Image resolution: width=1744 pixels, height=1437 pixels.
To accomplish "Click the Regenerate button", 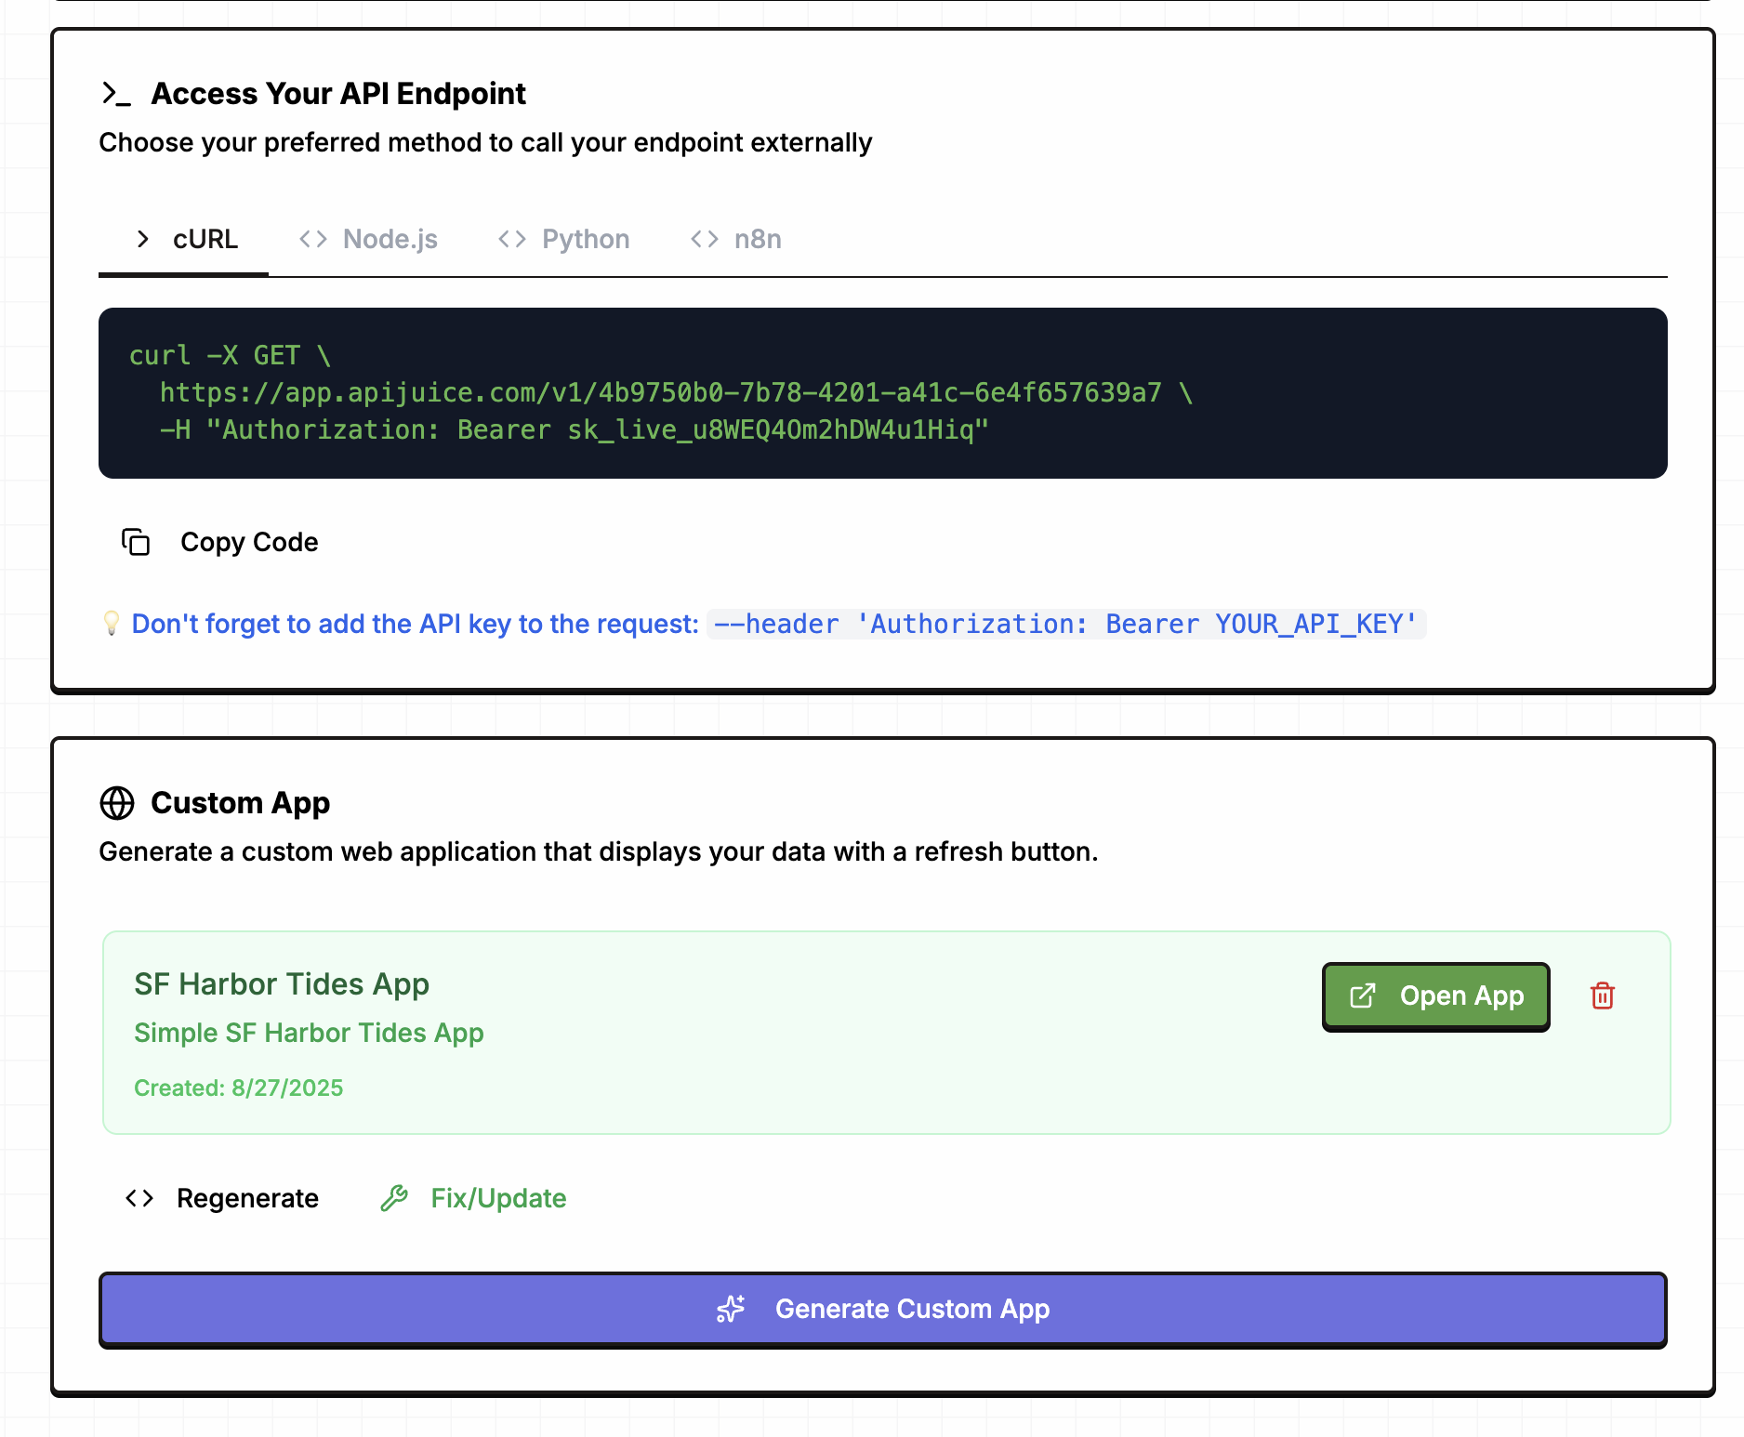I will point(223,1198).
